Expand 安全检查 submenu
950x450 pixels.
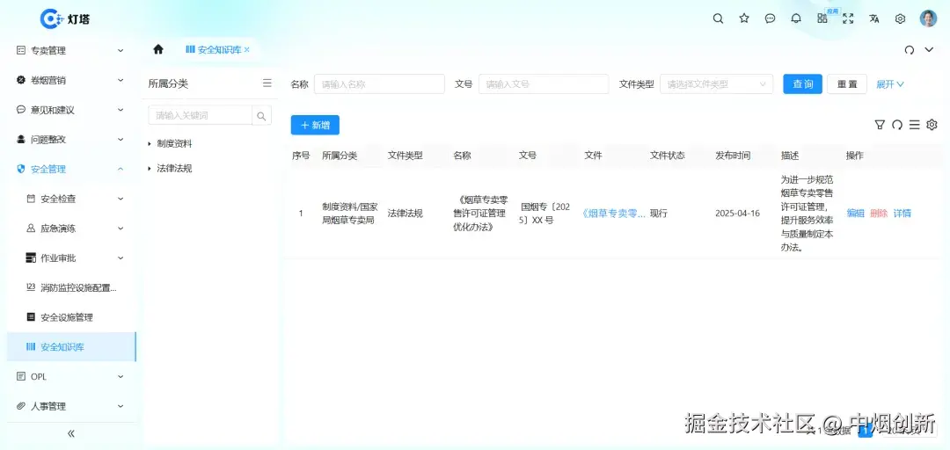69,199
